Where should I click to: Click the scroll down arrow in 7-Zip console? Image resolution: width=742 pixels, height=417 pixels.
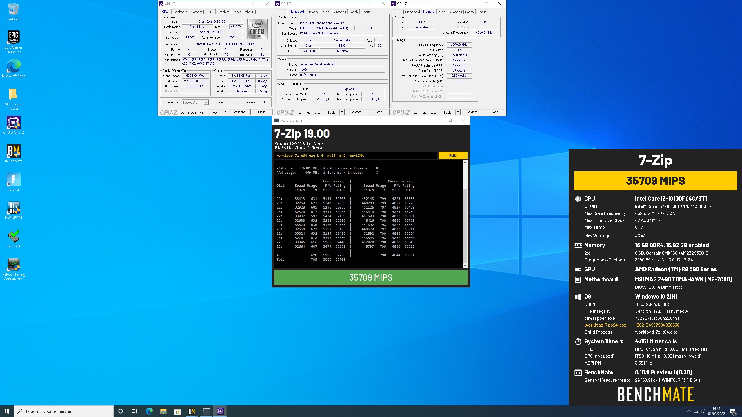(465, 265)
